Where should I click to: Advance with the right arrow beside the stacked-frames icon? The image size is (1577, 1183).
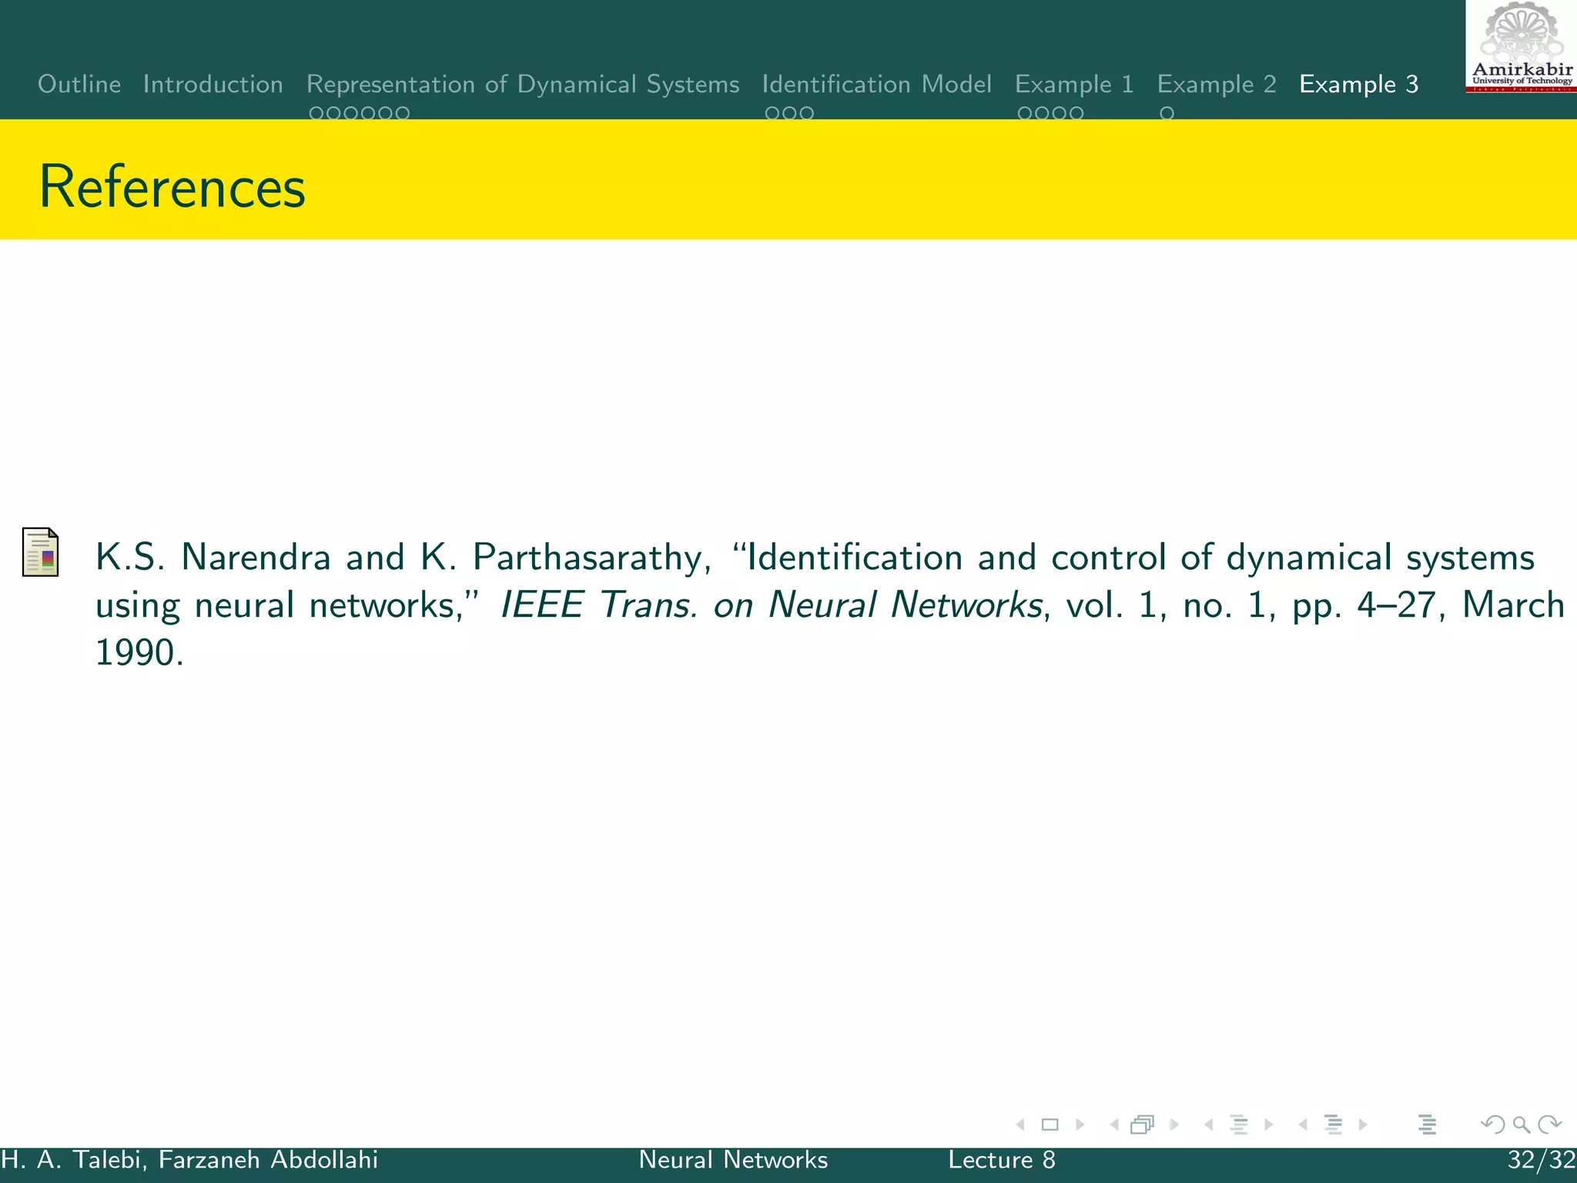(1174, 1124)
